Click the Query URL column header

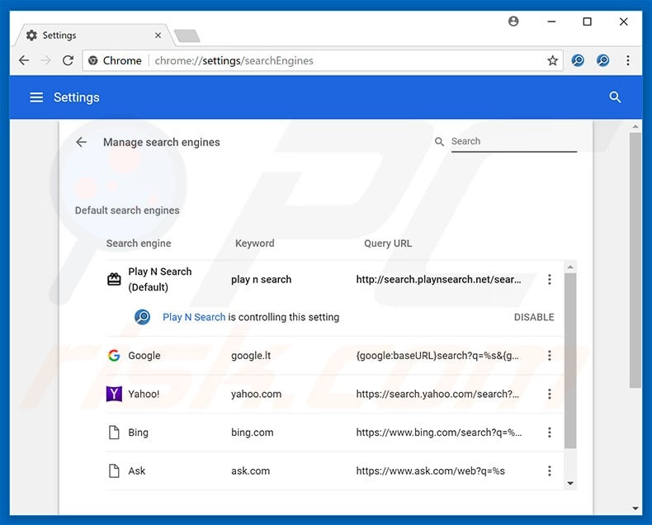[388, 244]
